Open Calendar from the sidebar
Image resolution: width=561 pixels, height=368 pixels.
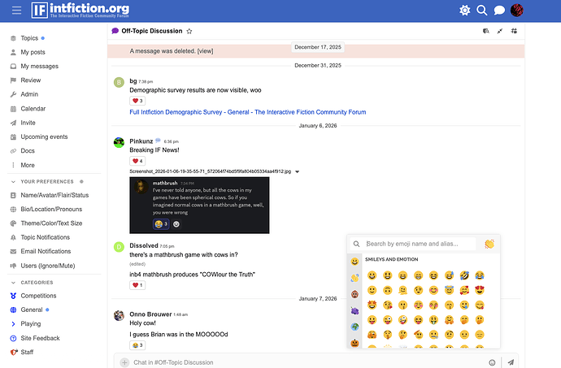[x=33, y=108]
